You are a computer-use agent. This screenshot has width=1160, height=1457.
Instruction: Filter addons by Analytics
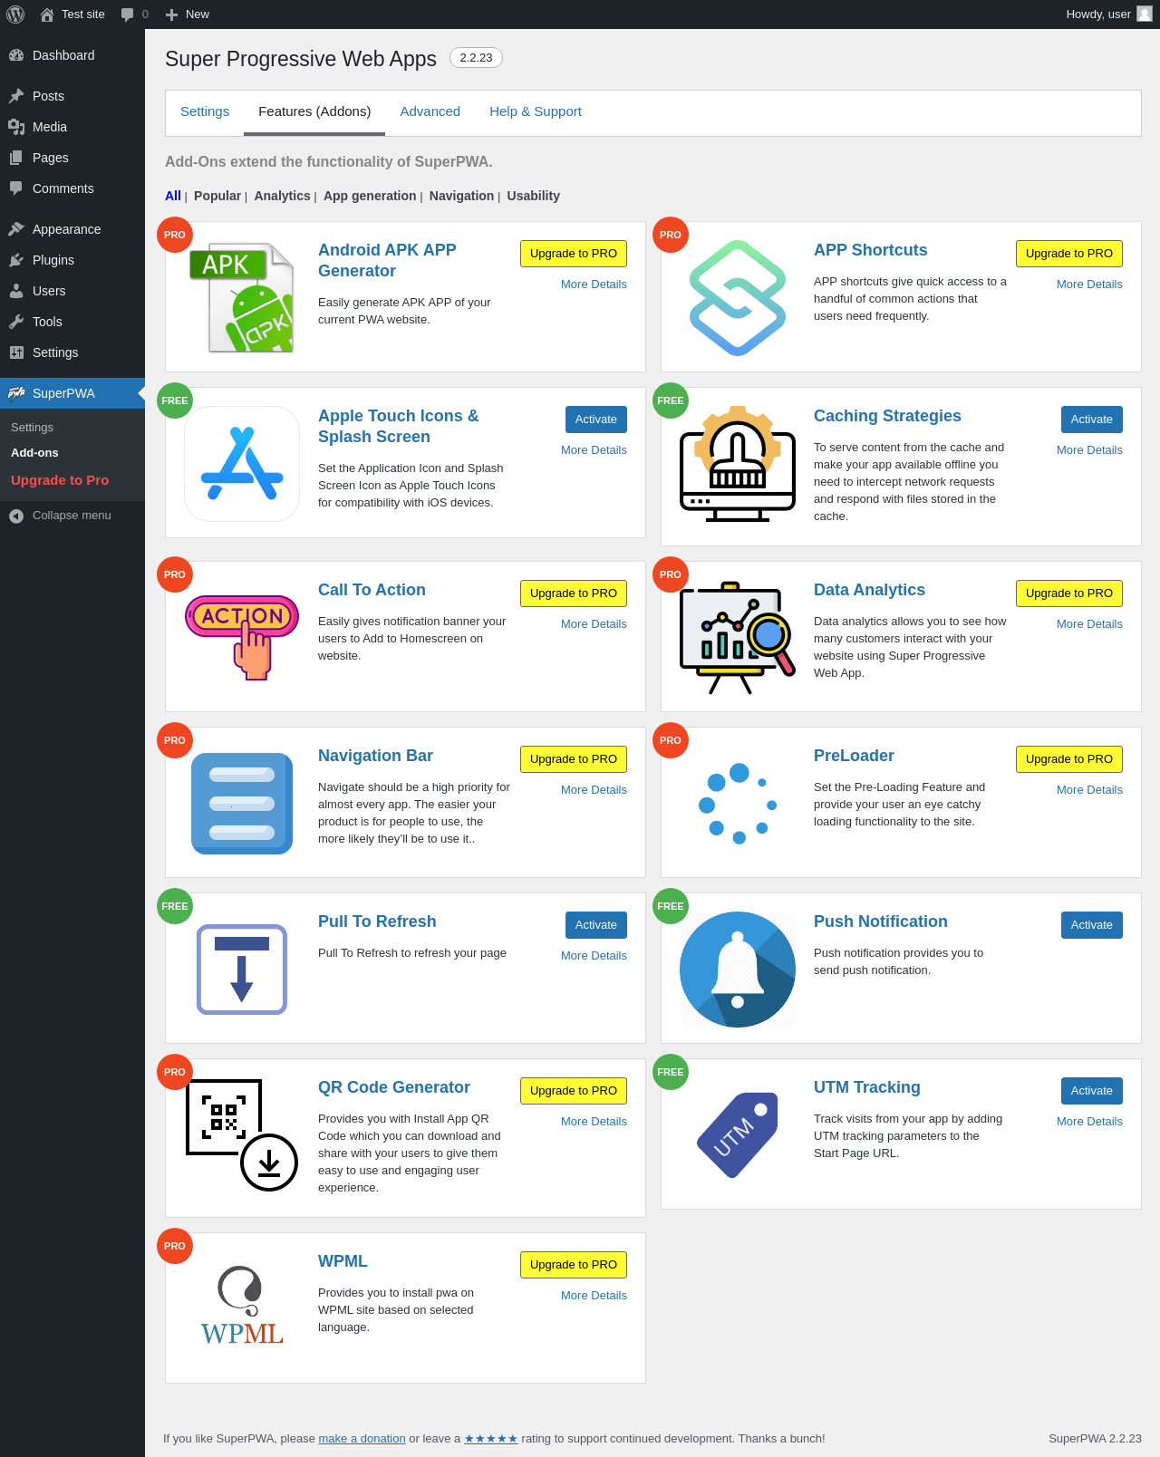coord(282,196)
